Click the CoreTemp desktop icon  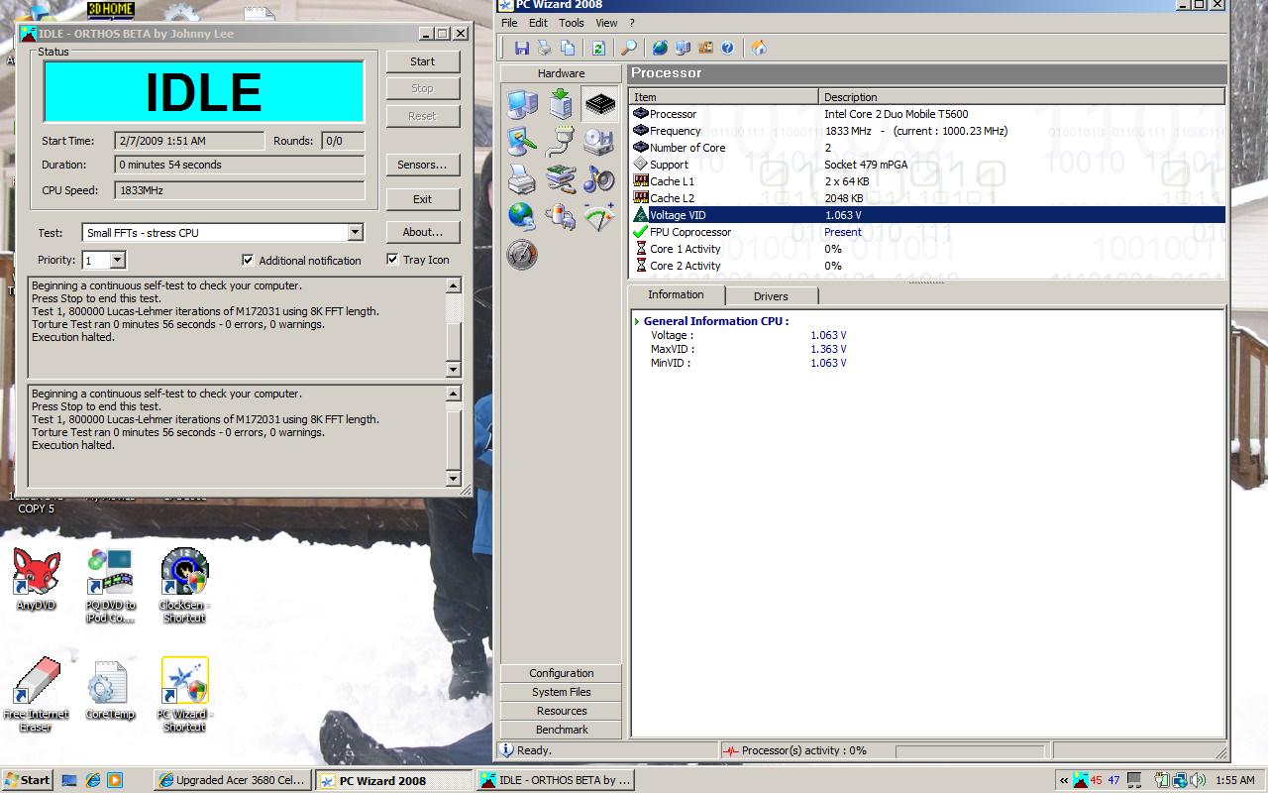point(109,691)
